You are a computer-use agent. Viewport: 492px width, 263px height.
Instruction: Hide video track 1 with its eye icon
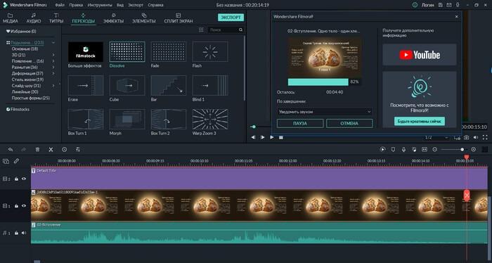point(24,206)
